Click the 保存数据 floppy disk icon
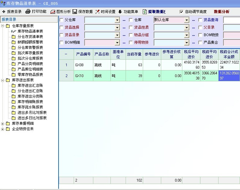240x190 pixels. [75, 12]
